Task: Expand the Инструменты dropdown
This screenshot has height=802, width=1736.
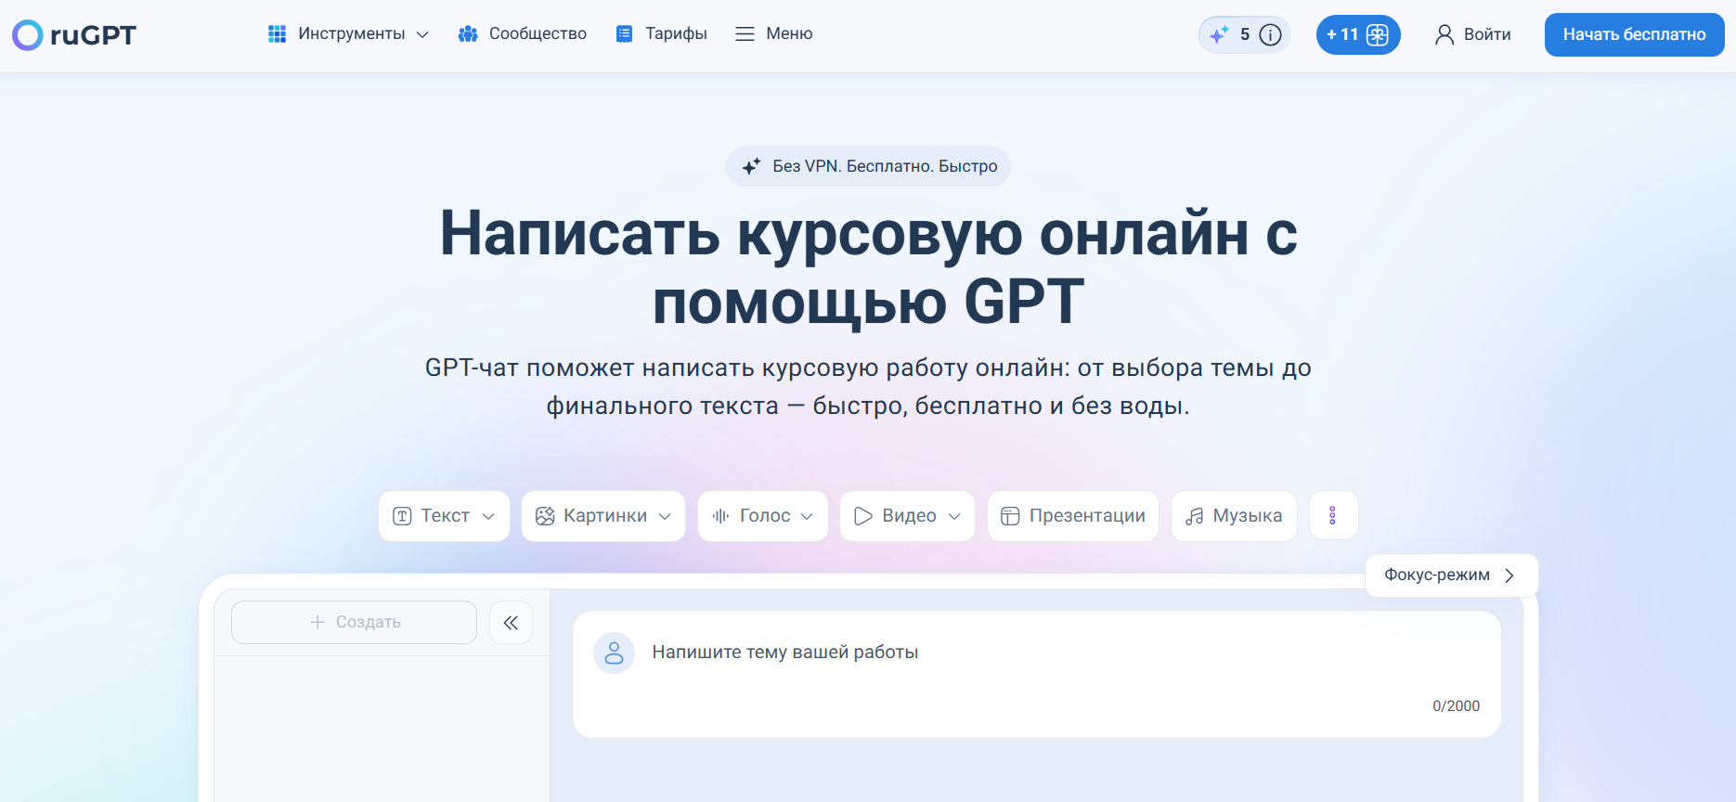Action: pos(349,34)
